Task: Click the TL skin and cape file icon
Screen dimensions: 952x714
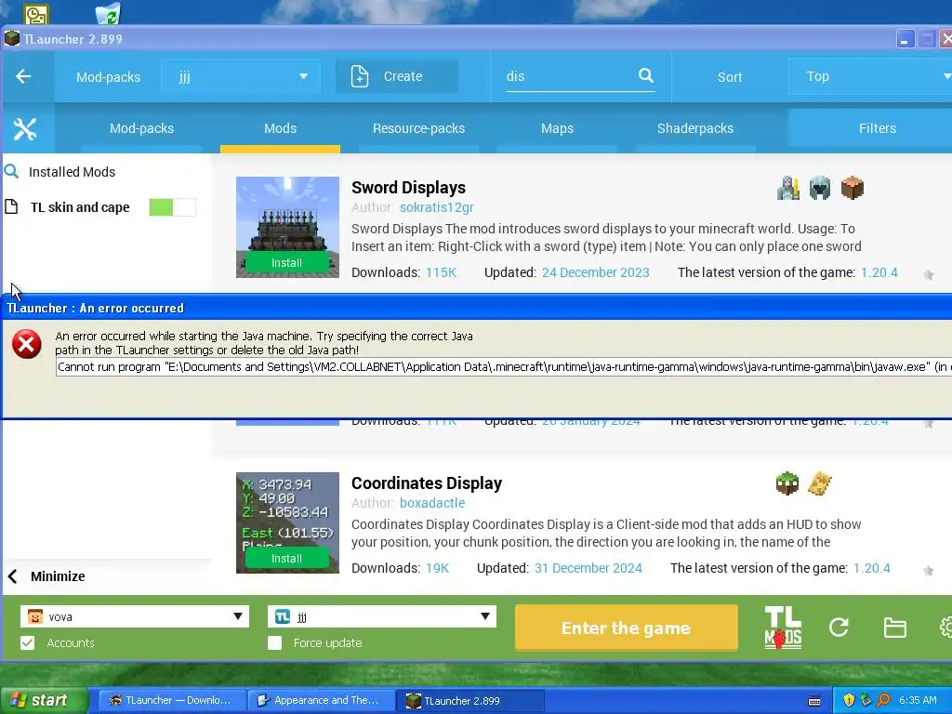Action: (x=11, y=207)
